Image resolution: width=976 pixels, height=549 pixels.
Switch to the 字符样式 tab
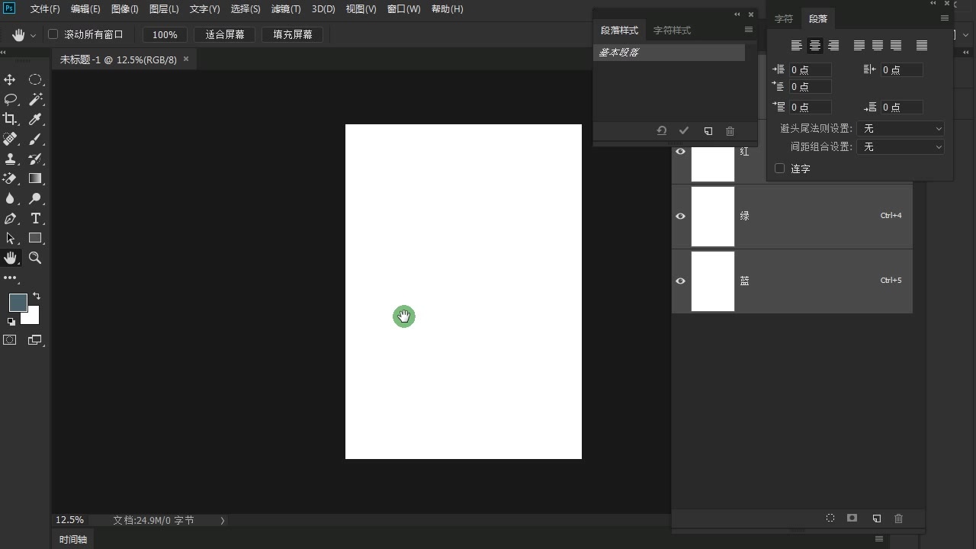672,30
